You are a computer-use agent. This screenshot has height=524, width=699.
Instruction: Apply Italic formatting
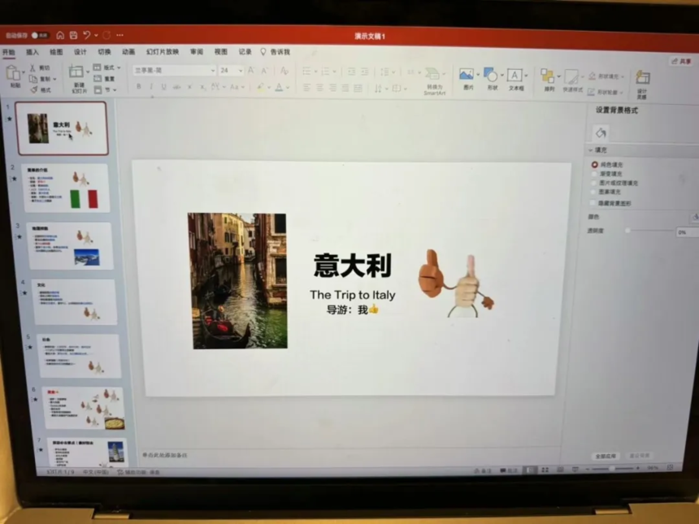pos(151,86)
